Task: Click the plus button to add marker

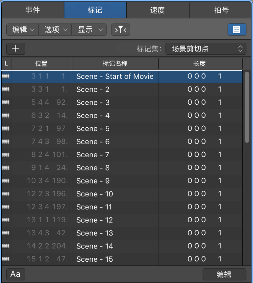Action: [15, 49]
